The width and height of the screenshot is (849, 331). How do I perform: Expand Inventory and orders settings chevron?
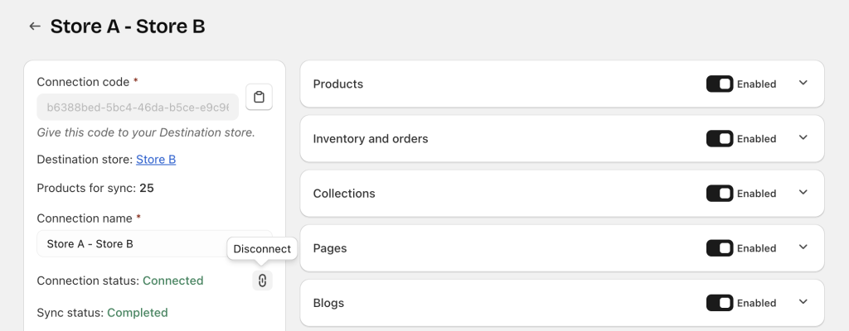[x=803, y=137]
